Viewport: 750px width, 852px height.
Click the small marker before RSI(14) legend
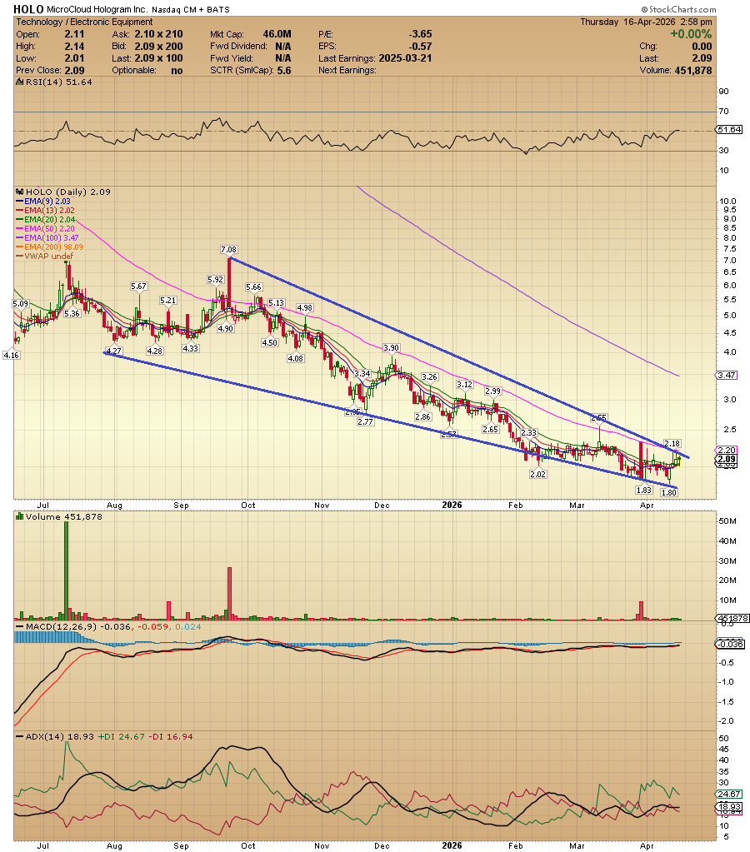point(20,82)
